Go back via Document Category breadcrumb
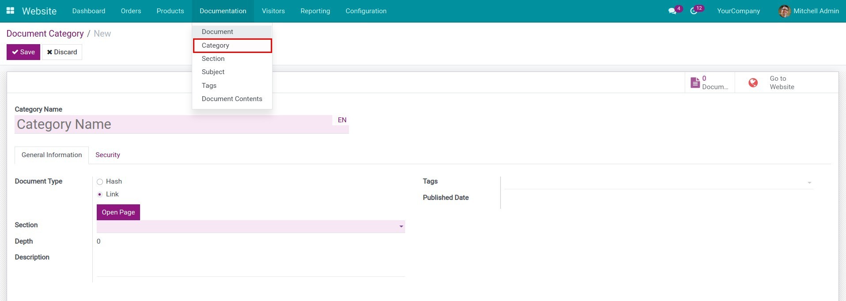Image resolution: width=846 pixels, height=301 pixels. point(45,34)
